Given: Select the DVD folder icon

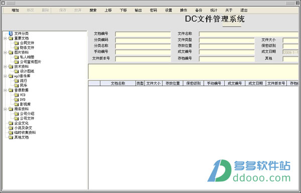Looking at the screenshot, I should [17, 99].
